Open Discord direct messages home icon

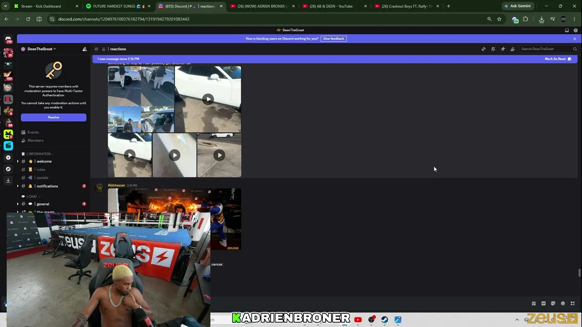[x=8, y=40]
